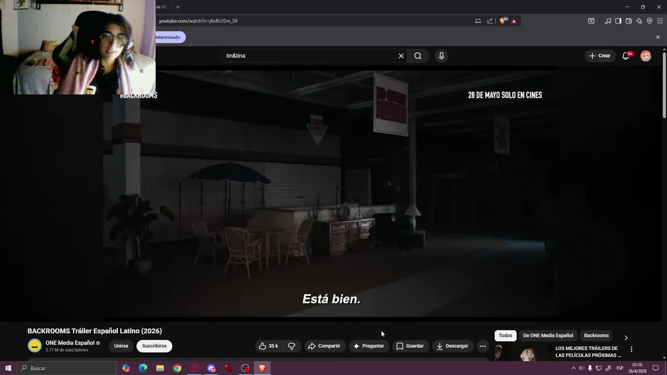Screen dimensions: 667x375
Task: Open the YouTube account avatar menu
Action: click(x=646, y=56)
